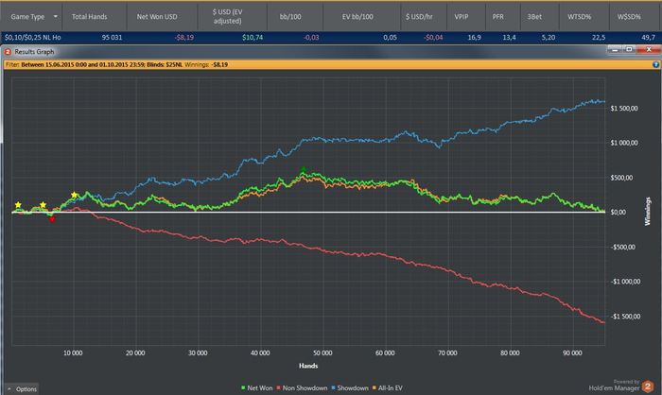
Task: Select the $0,10/$0,25 NL Ho row
Action: [x=331, y=38]
